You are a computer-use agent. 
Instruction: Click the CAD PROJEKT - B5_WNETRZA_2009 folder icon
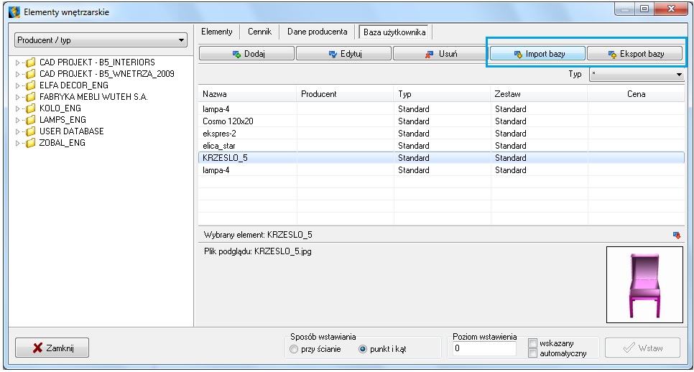(31, 74)
